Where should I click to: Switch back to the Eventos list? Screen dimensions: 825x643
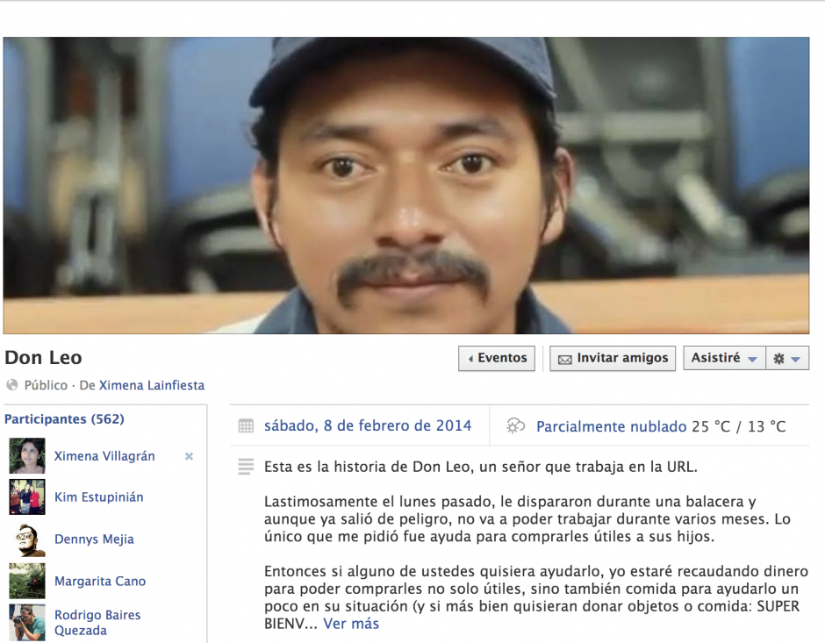(497, 358)
